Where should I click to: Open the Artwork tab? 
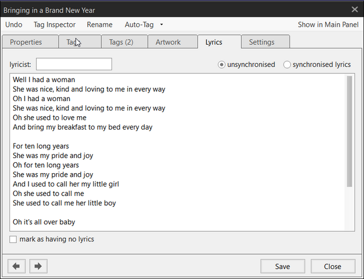tap(173, 42)
